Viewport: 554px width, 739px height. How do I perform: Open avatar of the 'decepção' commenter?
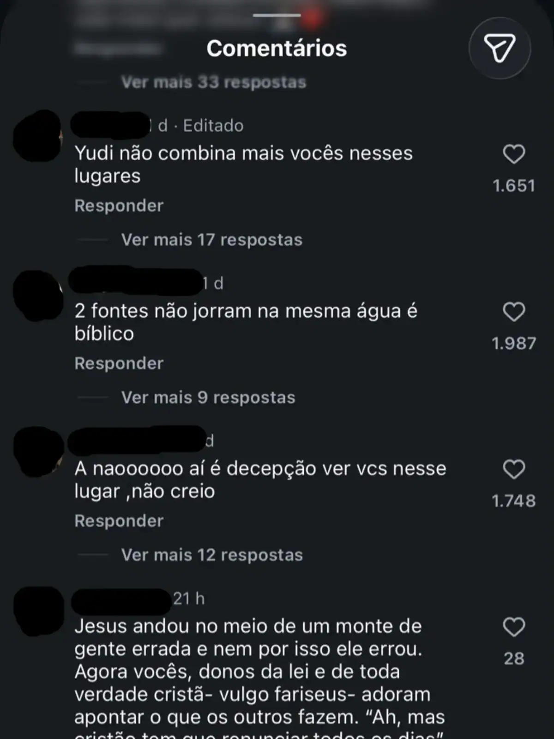pos(39,452)
